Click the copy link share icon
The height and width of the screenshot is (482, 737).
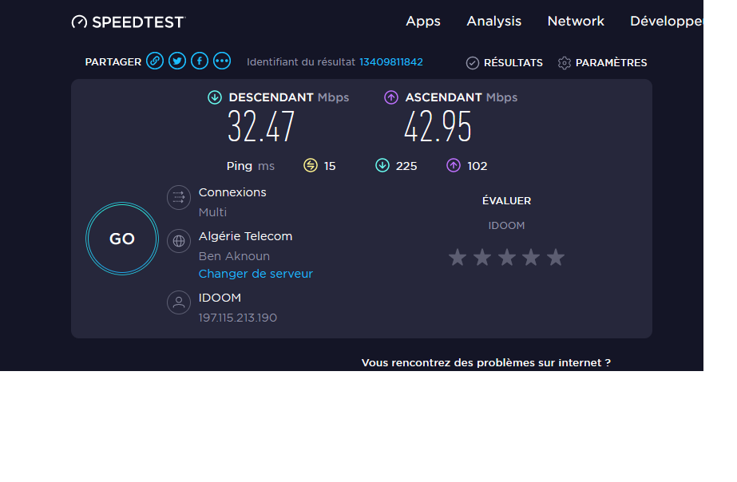(155, 61)
